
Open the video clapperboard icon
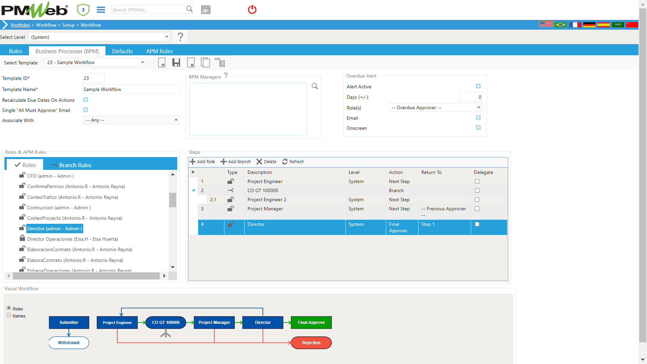206,10
